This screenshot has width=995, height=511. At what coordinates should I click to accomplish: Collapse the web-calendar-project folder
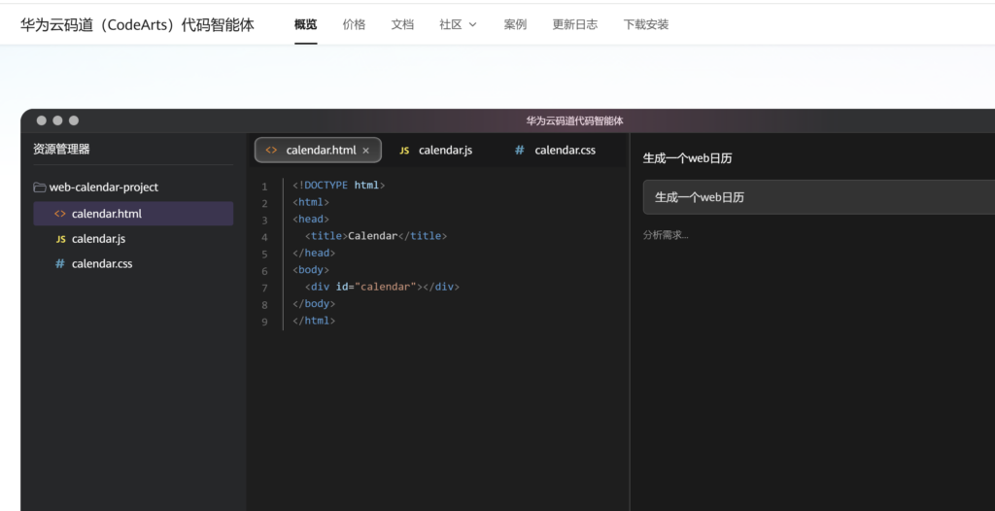96,187
